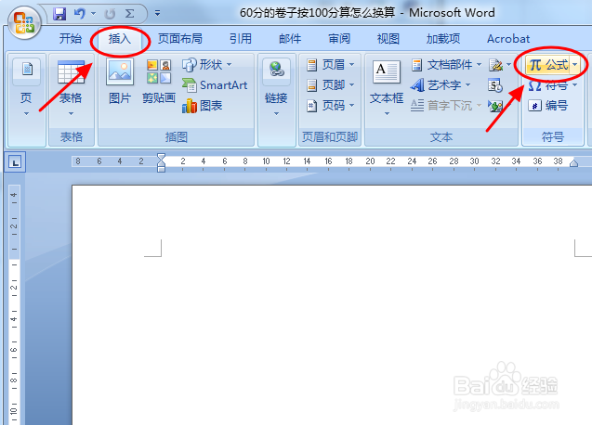Expand the 页 dropdown arrow
The image size is (592, 425).
(26, 113)
